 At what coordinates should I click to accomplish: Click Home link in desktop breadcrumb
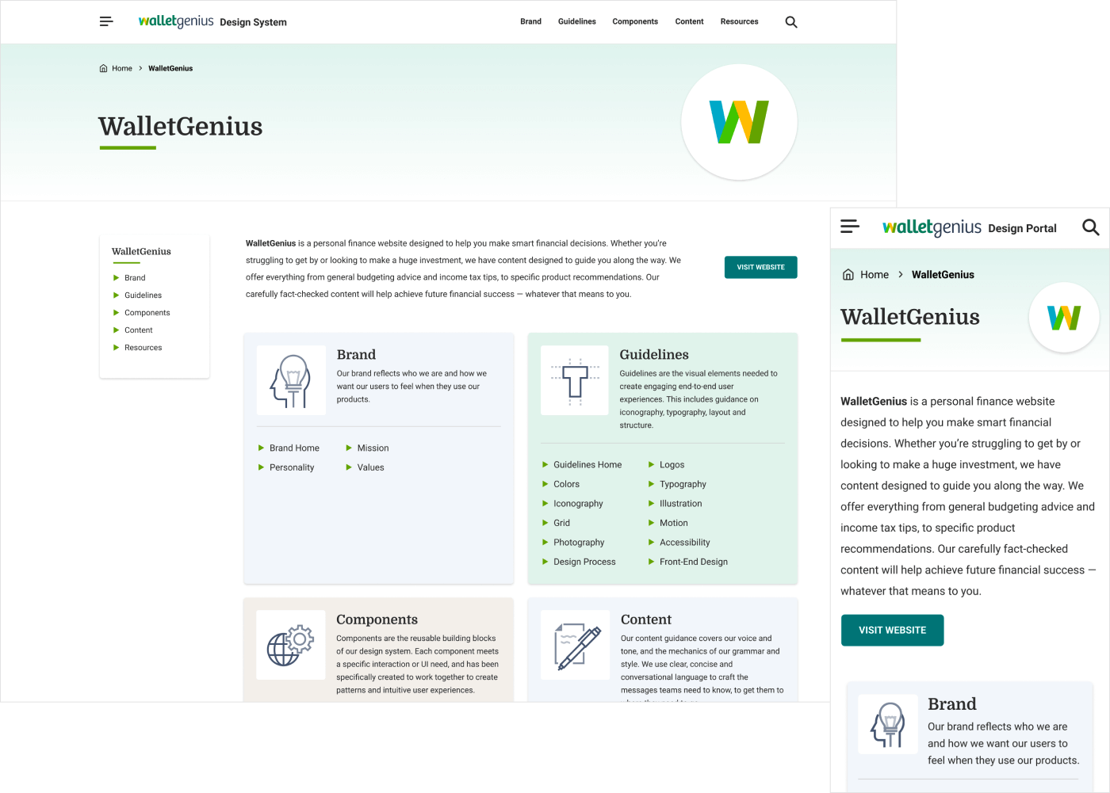coord(122,68)
